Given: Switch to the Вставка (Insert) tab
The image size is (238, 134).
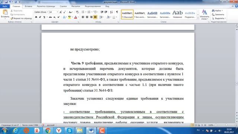Looking at the screenshot, I should pyautogui.click(x=28, y=6).
